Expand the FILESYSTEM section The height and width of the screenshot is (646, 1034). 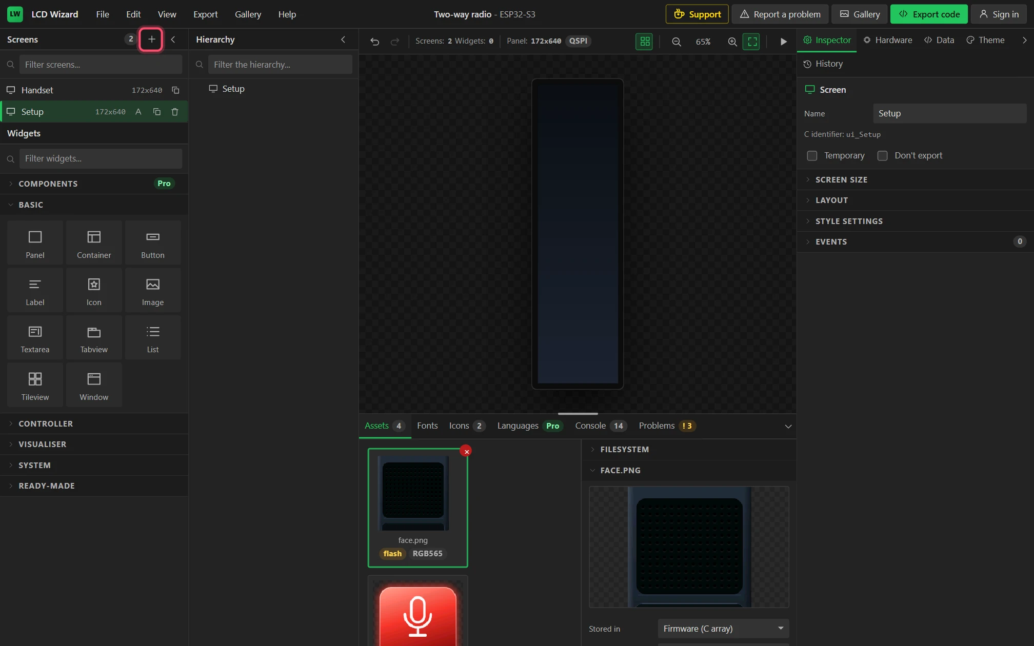[x=689, y=450]
